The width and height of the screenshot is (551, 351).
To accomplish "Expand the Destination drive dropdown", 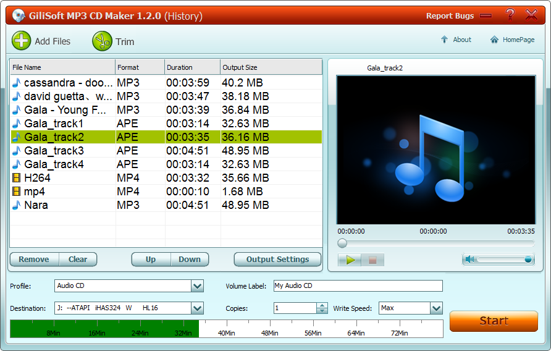I will click(197, 308).
